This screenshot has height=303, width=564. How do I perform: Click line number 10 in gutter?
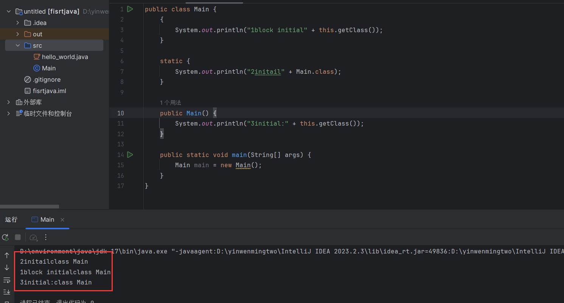point(121,113)
